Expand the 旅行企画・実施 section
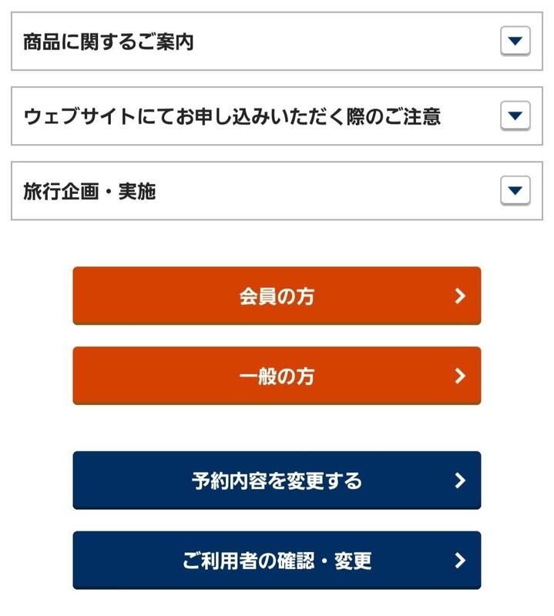Image resolution: width=554 pixels, height=616 pixels. click(277, 191)
